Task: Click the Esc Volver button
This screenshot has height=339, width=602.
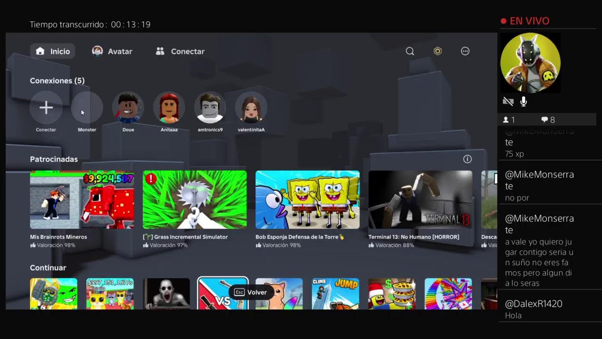Action: (x=250, y=292)
